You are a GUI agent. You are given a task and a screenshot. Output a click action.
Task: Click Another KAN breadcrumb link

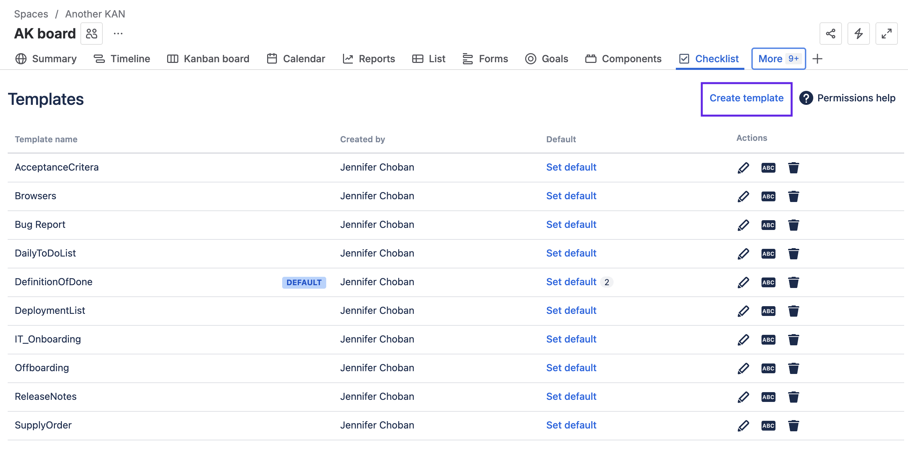95,14
